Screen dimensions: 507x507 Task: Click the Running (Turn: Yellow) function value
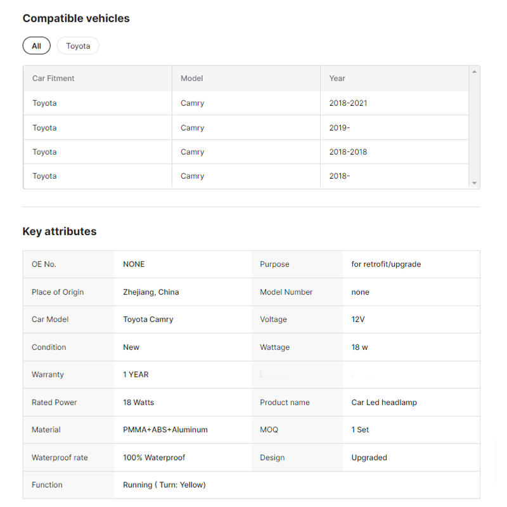pyautogui.click(x=164, y=485)
